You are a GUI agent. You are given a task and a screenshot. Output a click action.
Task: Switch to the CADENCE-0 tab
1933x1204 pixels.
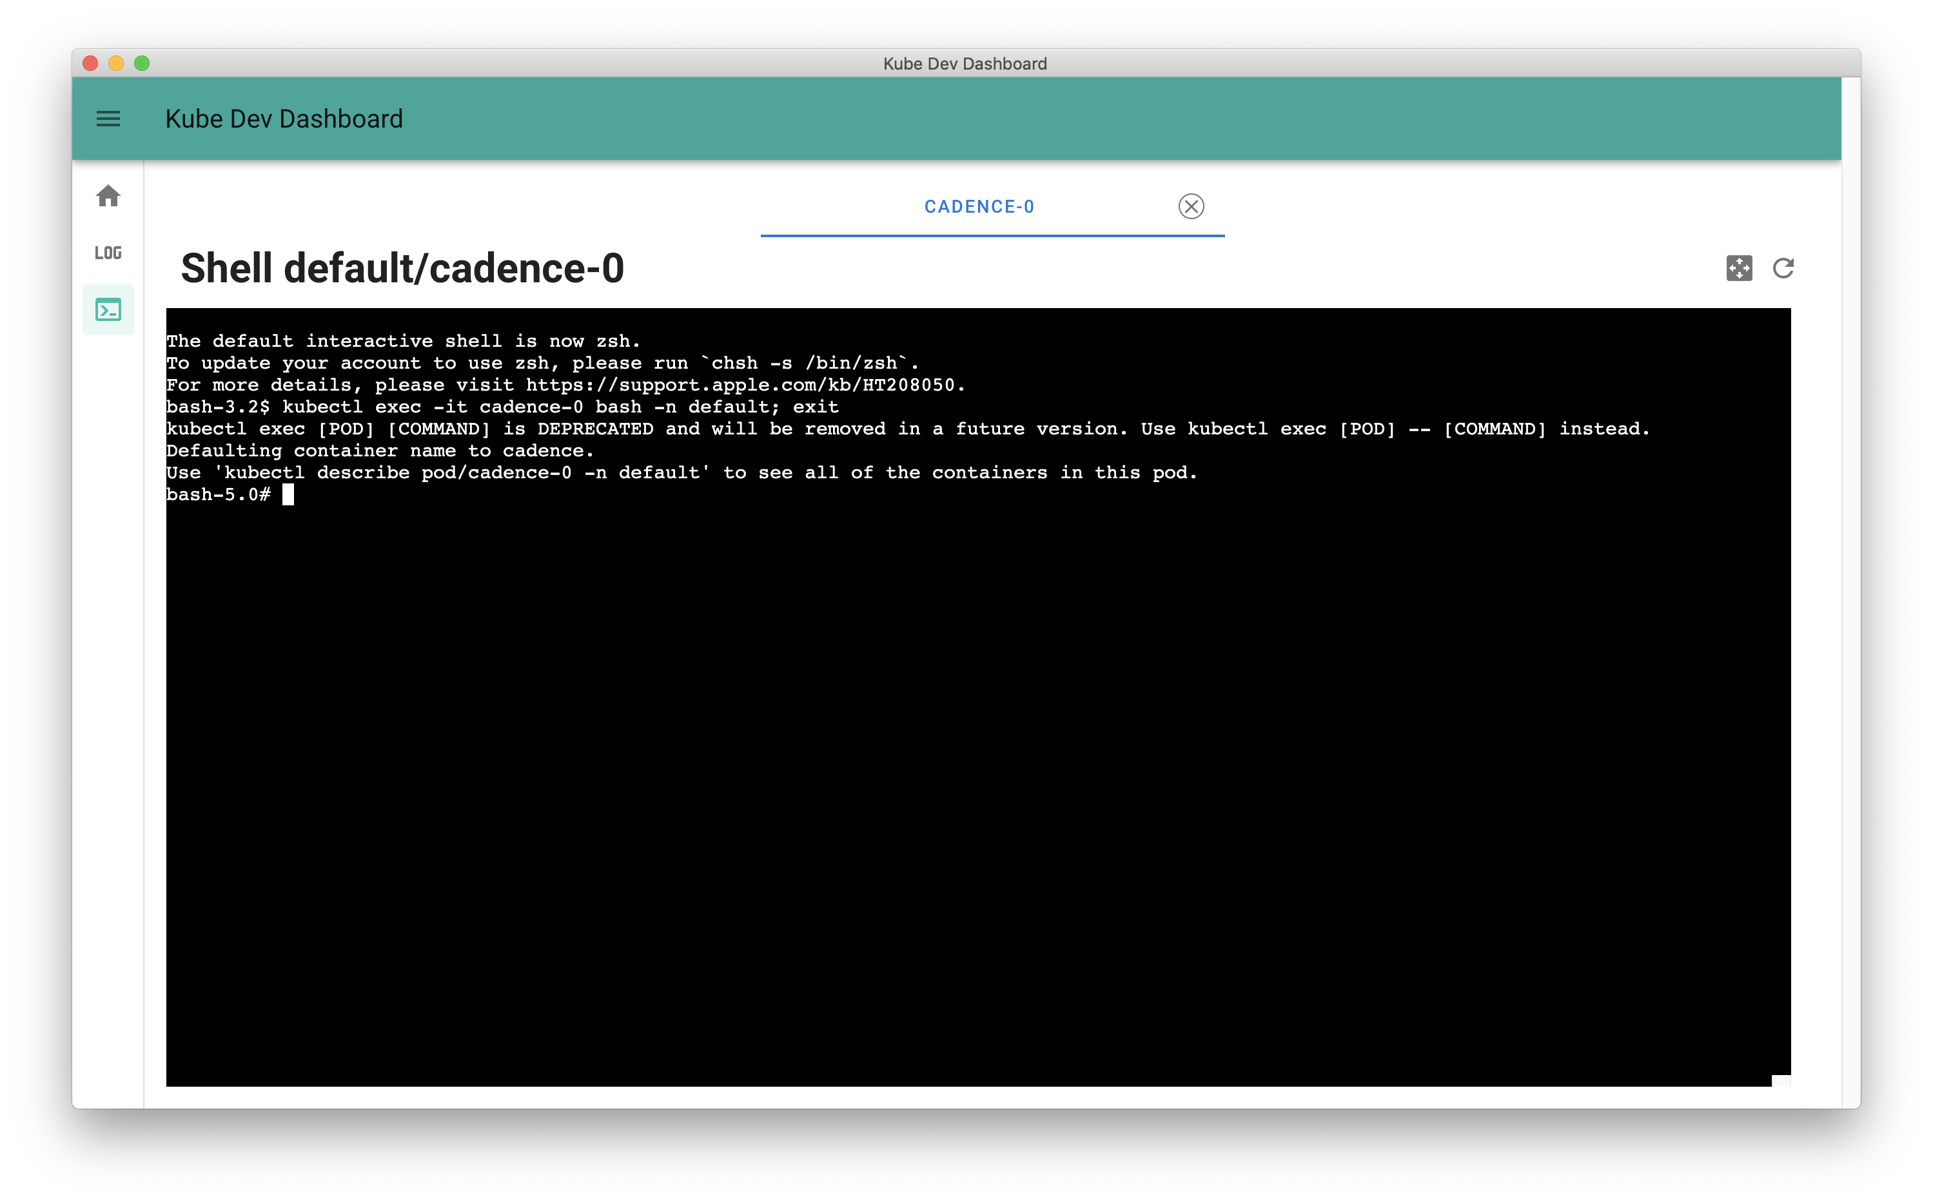coord(979,207)
